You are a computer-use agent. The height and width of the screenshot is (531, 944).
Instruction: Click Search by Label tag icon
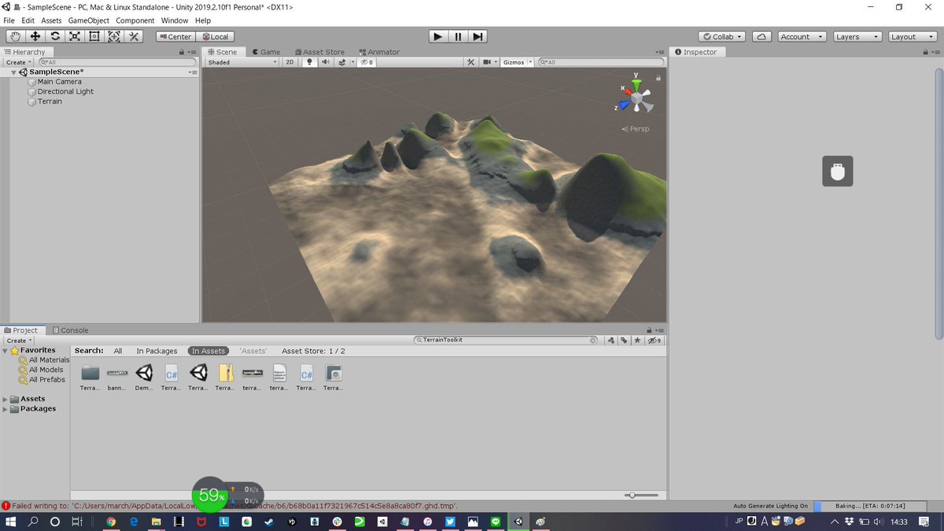623,341
